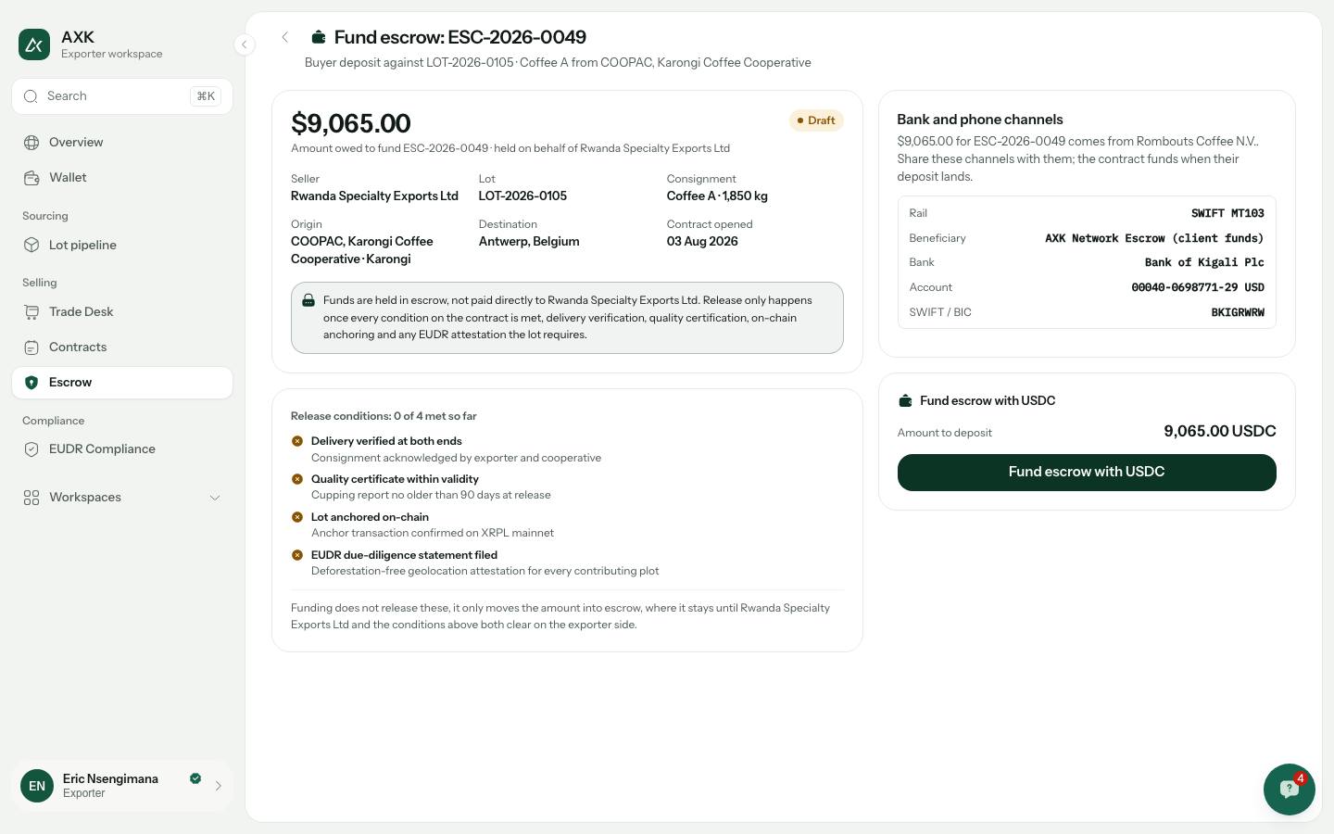The width and height of the screenshot is (1334, 834).
Task: Click origin COOPAC, Karongi Coffee Cooperative
Action: pyautogui.click(x=362, y=250)
